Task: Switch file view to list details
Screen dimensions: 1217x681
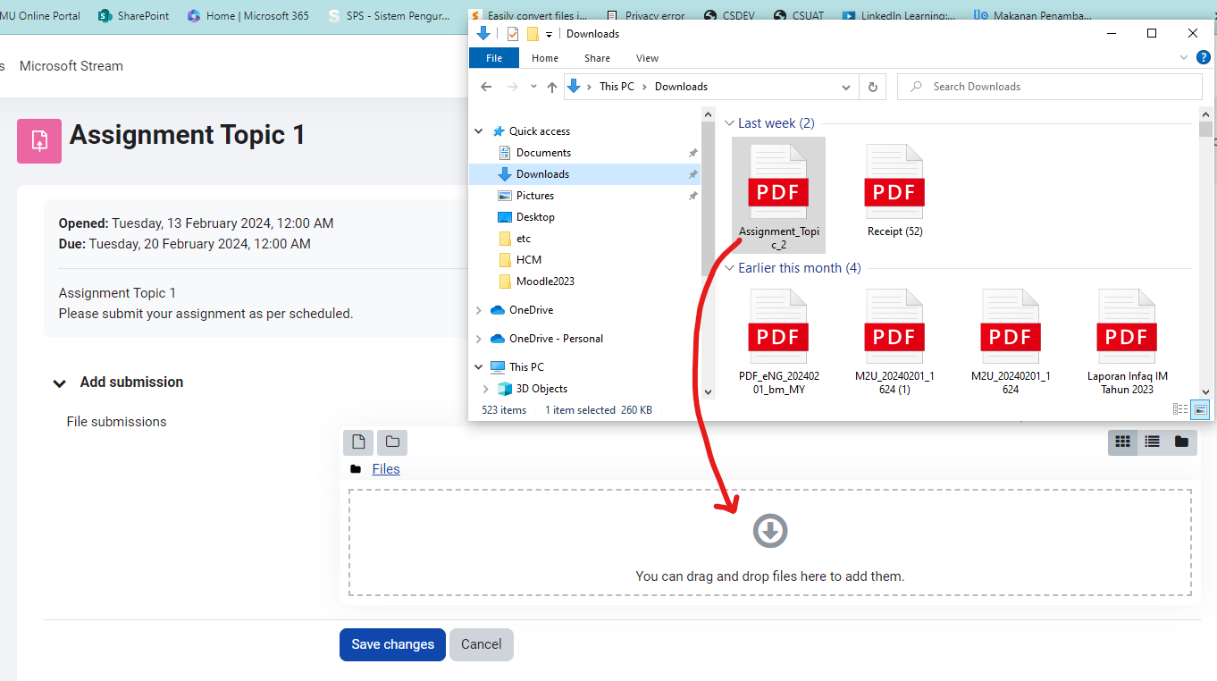Action: tap(1153, 441)
